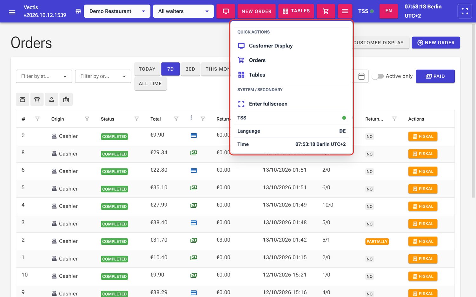Viewport: 476px width, 297px height.
Task: Click FISKAL for the €35.10 order
Action: coord(423,189)
